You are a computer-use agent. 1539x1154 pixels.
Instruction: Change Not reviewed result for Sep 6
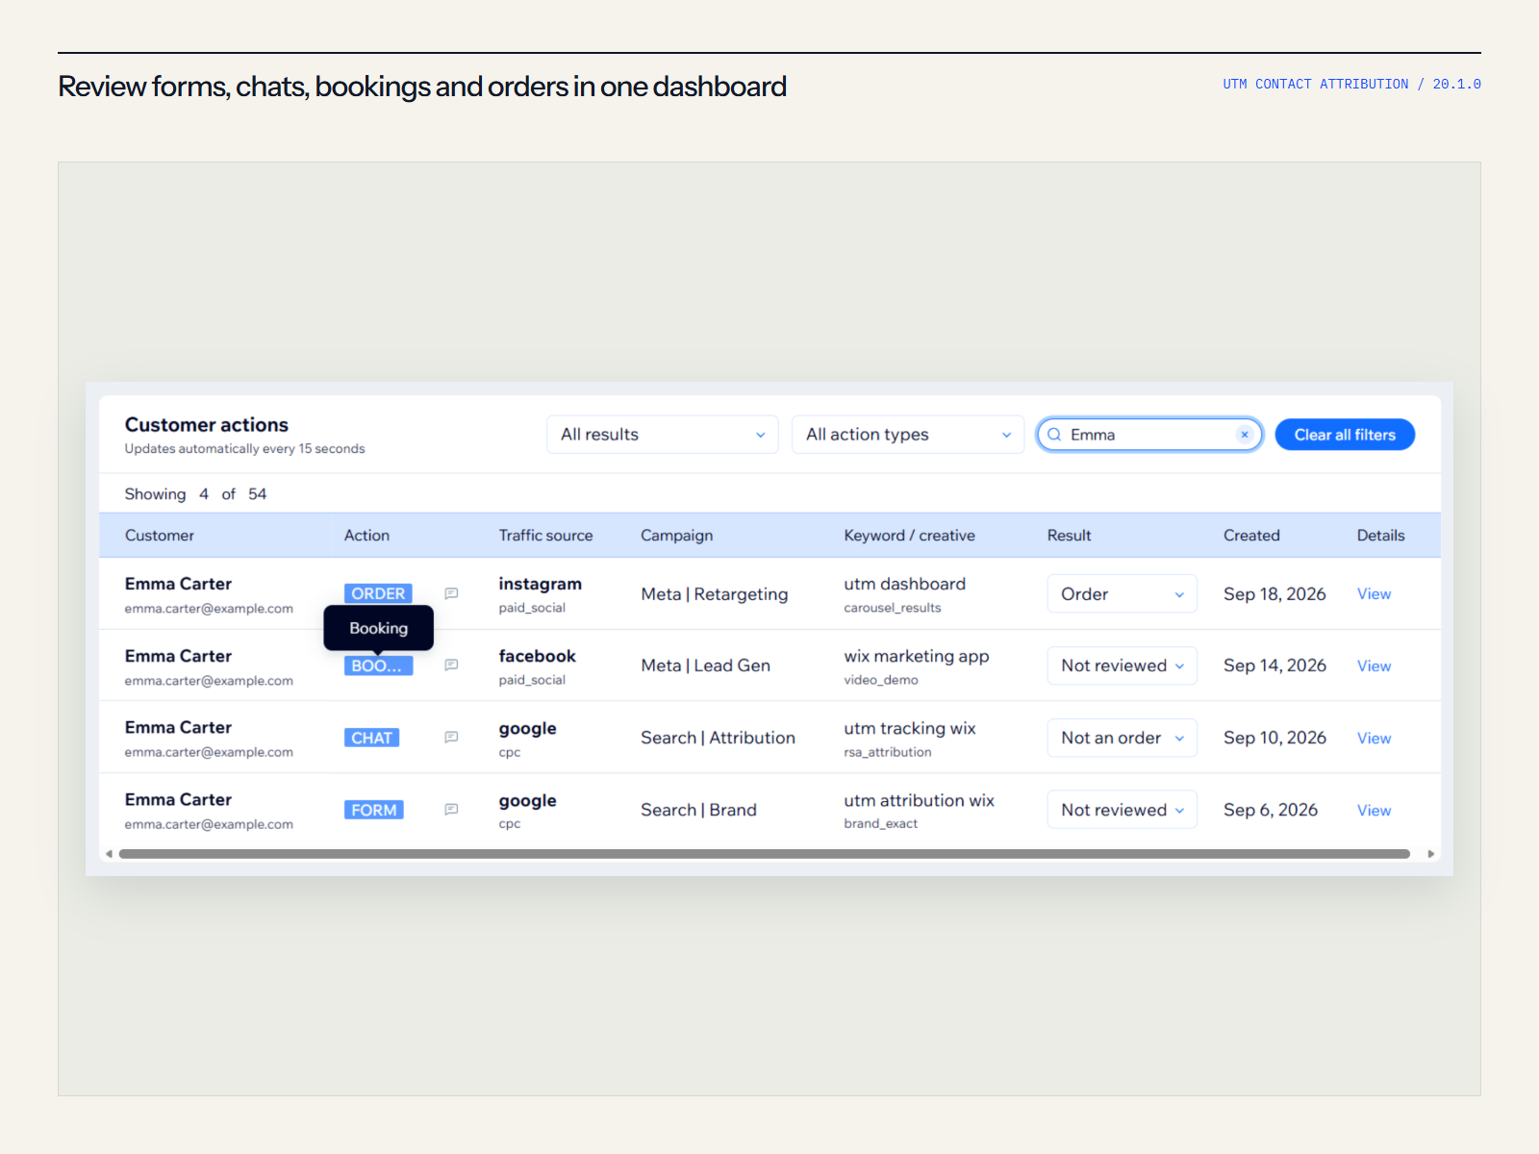1122,810
